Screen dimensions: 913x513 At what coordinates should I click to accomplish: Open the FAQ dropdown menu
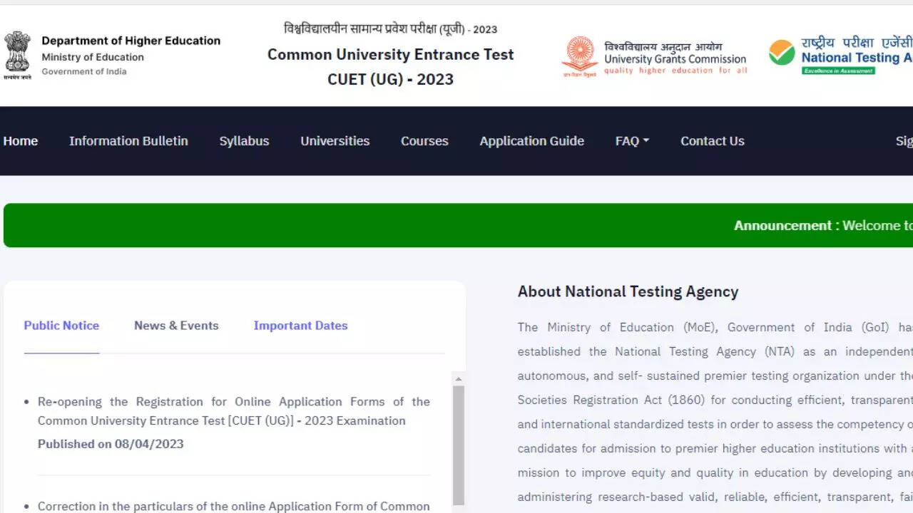pos(631,141)
